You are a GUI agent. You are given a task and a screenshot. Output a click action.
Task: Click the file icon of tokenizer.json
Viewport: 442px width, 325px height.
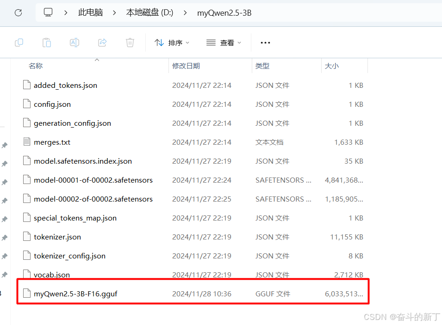click(x=27, y=236)
